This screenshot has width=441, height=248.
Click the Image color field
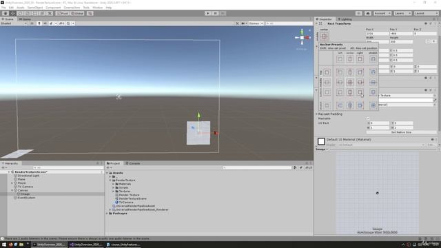[406, 100]
